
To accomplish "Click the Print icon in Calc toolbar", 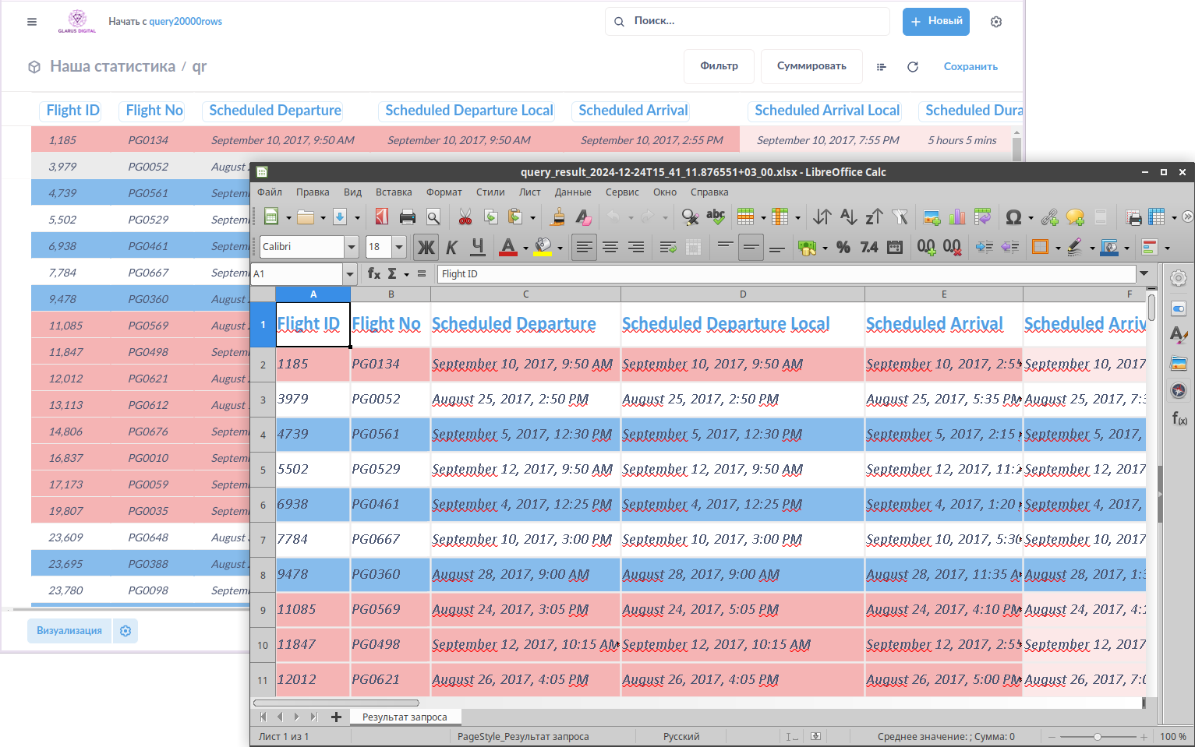I will pyautogui.click(x=407, y=217).
